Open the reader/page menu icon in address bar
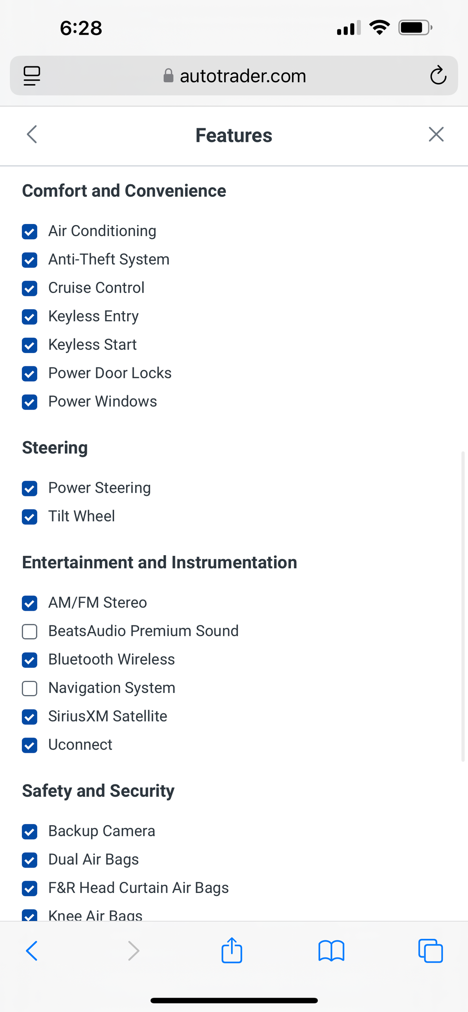468x1012 pixels. tap(32, 75)
